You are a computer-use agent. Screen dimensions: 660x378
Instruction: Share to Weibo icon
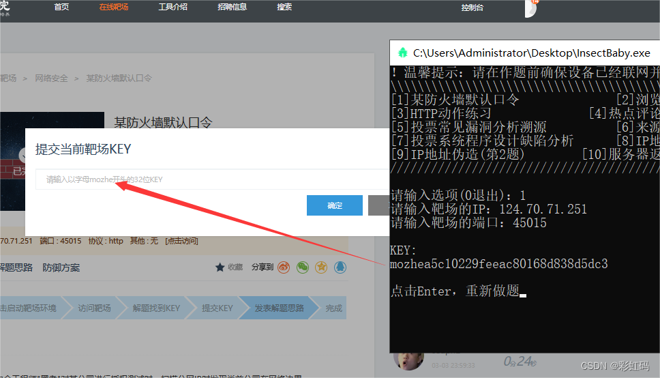tap(284, 267)
